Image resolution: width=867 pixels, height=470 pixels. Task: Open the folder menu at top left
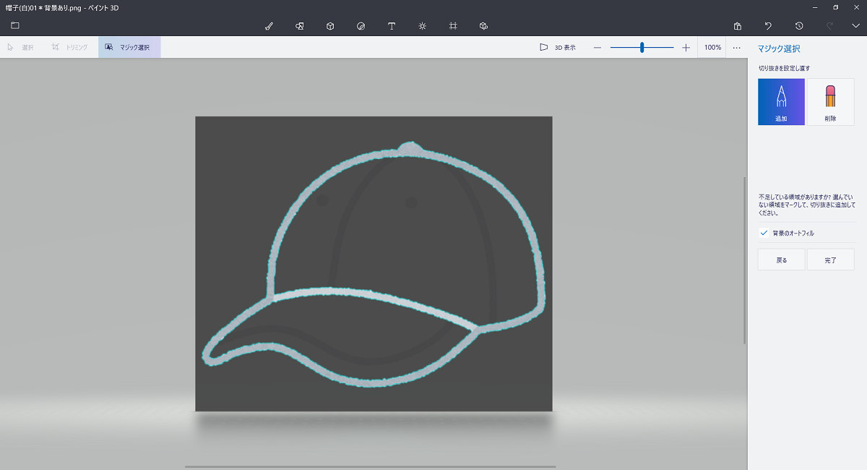[x=15, y=26]
